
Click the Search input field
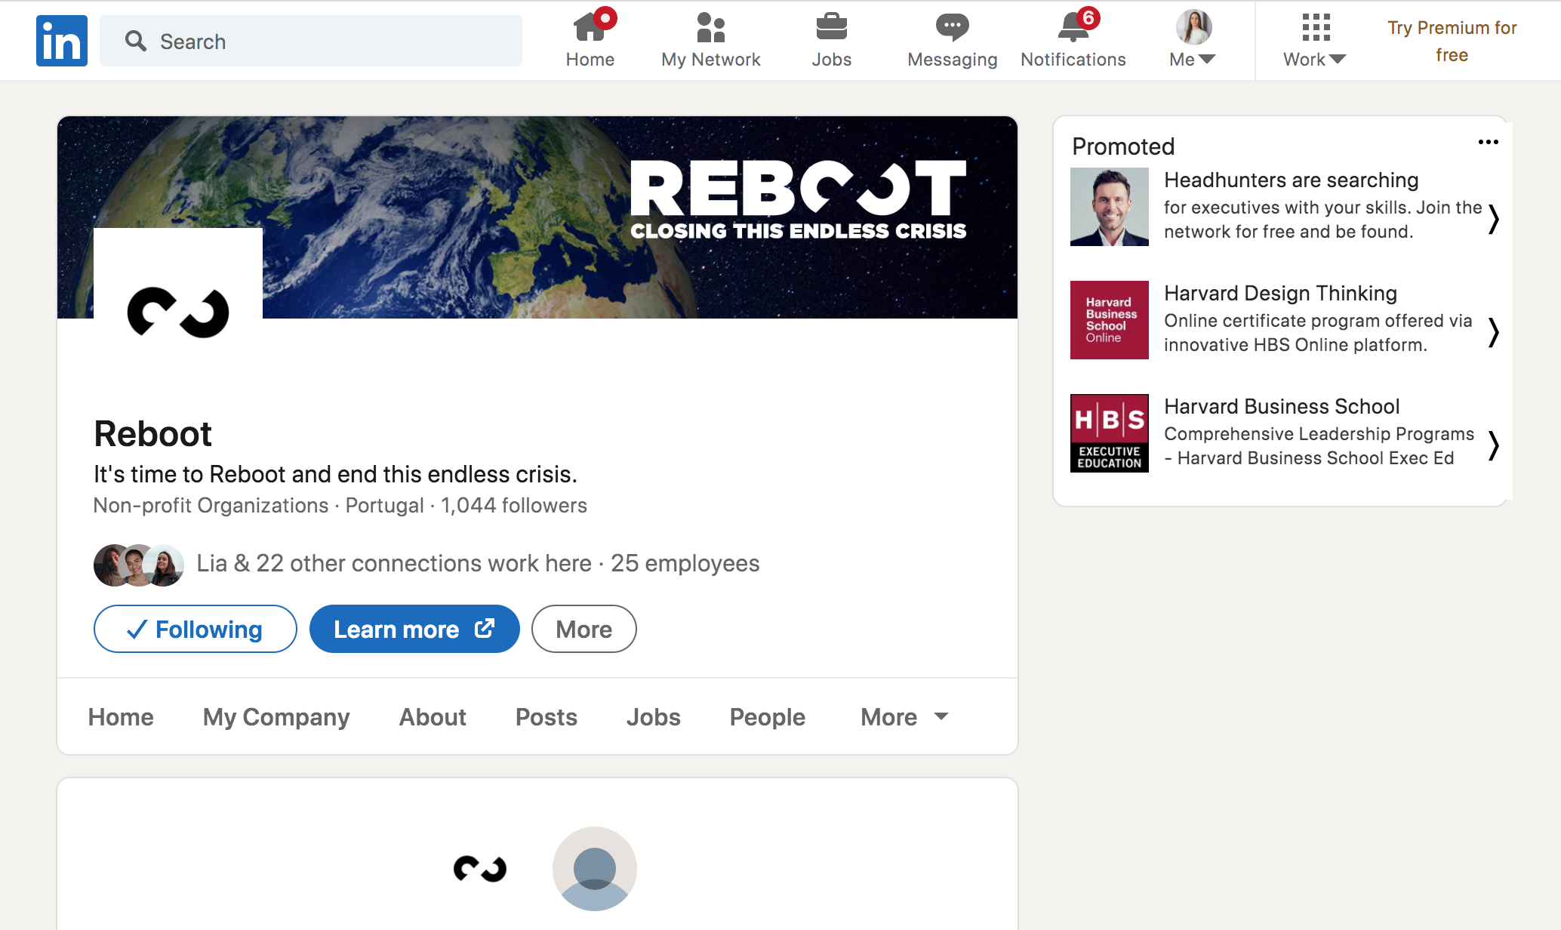(311, 41)
